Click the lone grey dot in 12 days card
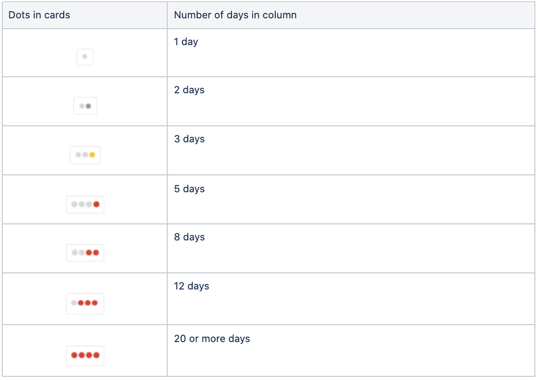Viewport: 538px width, 380px height. pyautogui.click(x=74, y=303)
